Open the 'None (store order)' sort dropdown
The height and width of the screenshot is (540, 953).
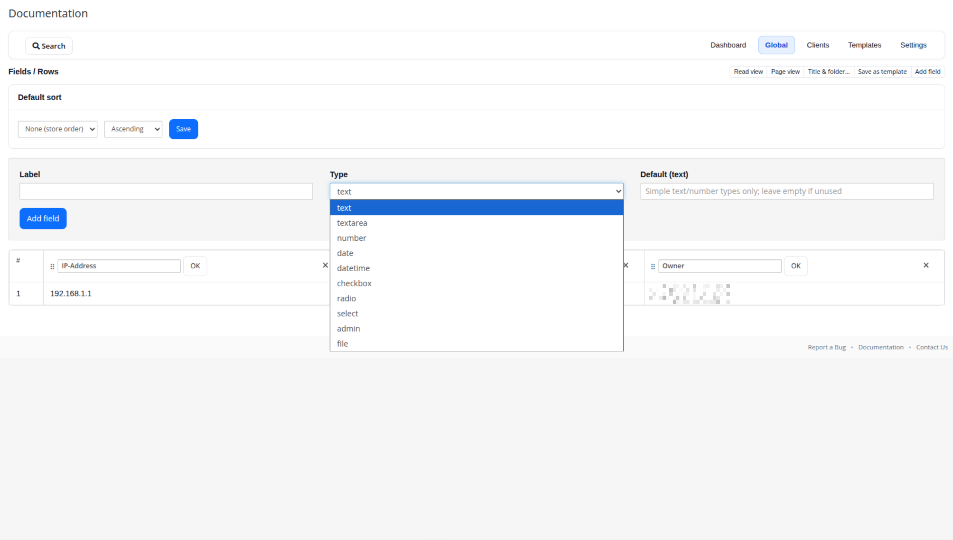click(57, 129)
